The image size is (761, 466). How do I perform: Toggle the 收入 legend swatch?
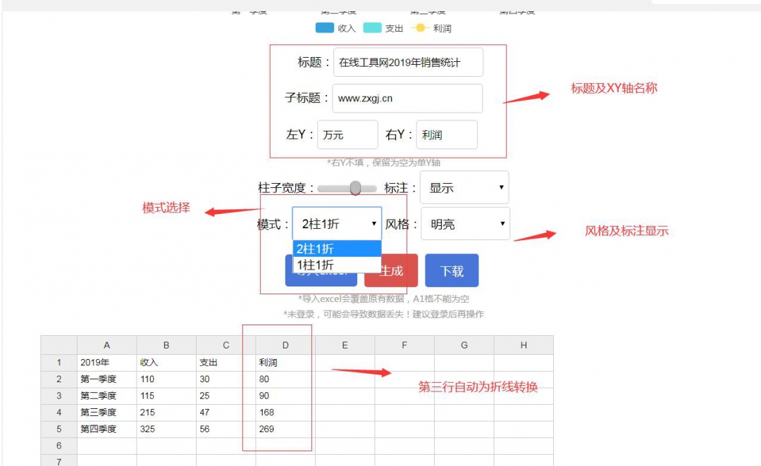324,28
